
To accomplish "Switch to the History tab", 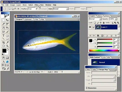I will coord(100,16).
